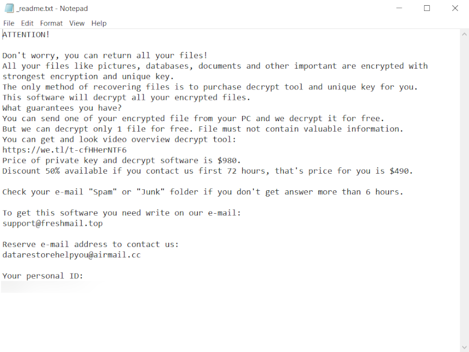Click the $980 price text
Image resolution: width=469 pixels, height=352 pixels.
229,160
